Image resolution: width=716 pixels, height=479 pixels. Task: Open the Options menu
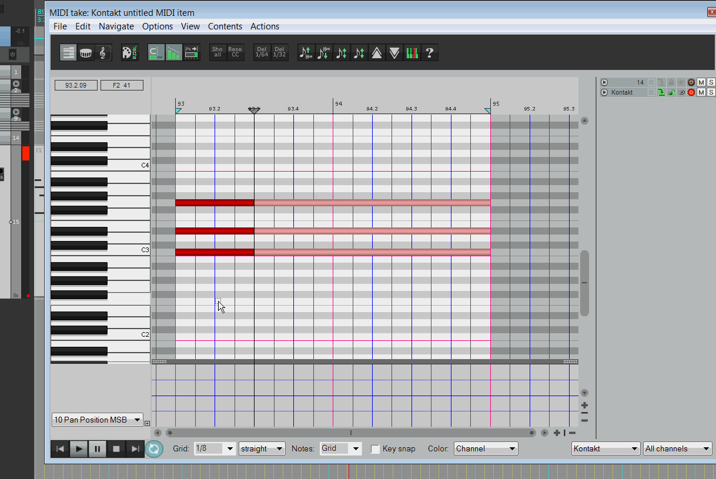[x=158, y=26]
